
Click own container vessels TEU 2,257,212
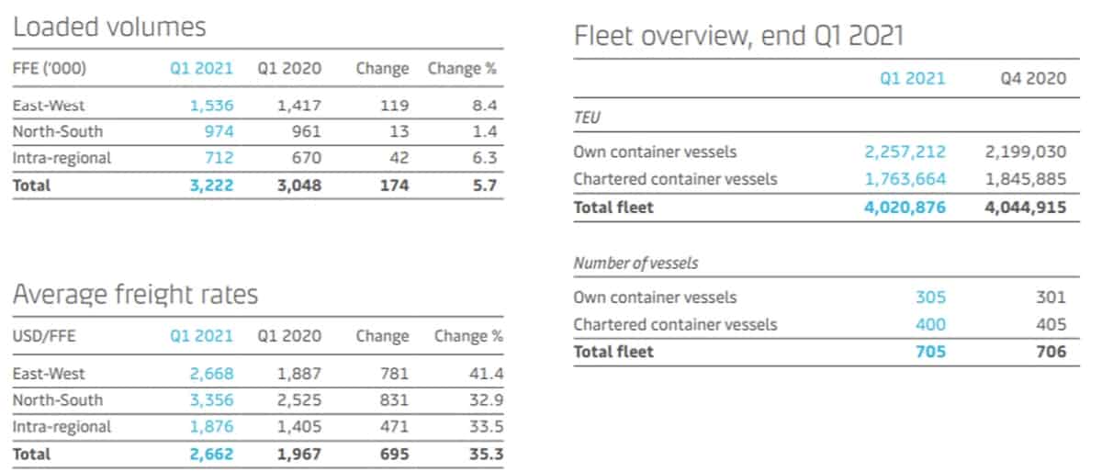click(x=905, y=152)
